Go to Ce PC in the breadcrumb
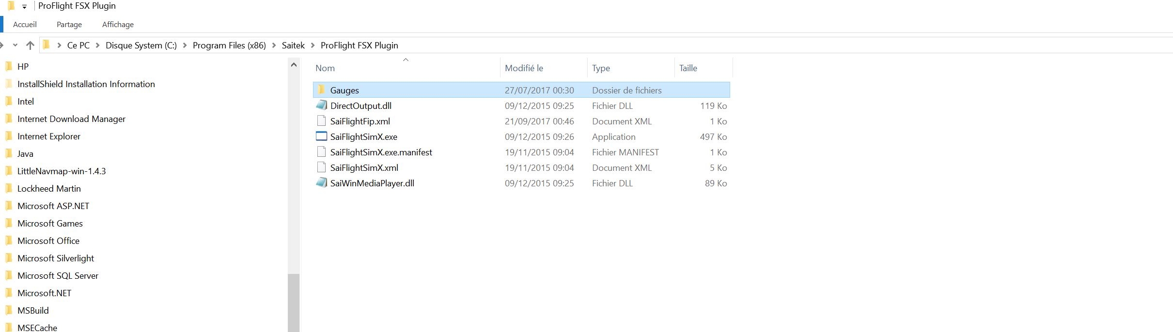 78,45
